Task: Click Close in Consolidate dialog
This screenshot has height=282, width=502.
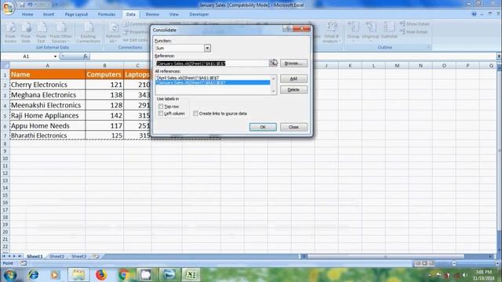Action: coord(293,127)
